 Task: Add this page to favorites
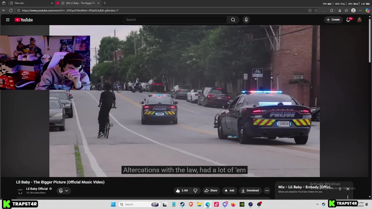(316, 10)
